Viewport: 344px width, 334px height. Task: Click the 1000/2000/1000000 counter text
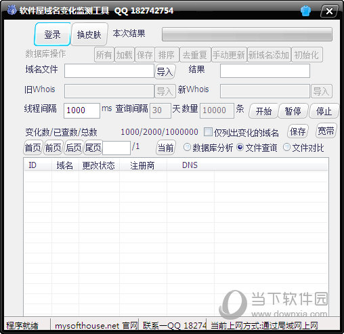[x=160, y=132]
